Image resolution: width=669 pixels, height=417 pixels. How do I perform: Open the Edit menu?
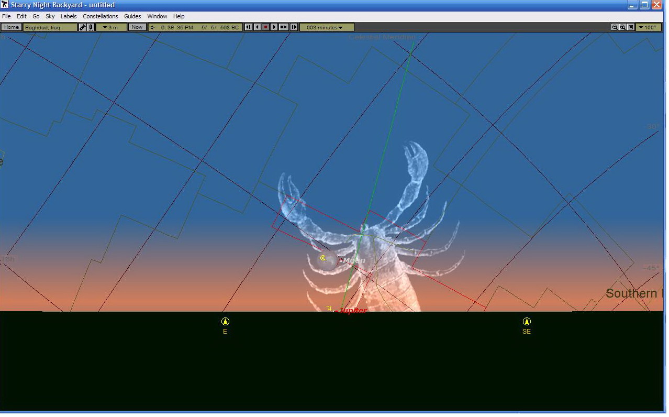click(21, 16)
